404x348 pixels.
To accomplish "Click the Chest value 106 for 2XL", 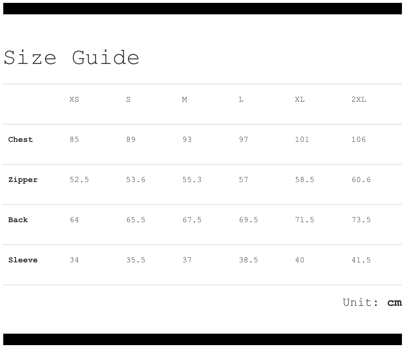I will click(358, 139).
